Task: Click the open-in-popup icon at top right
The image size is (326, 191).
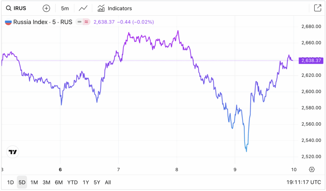Action: (317, 8)
